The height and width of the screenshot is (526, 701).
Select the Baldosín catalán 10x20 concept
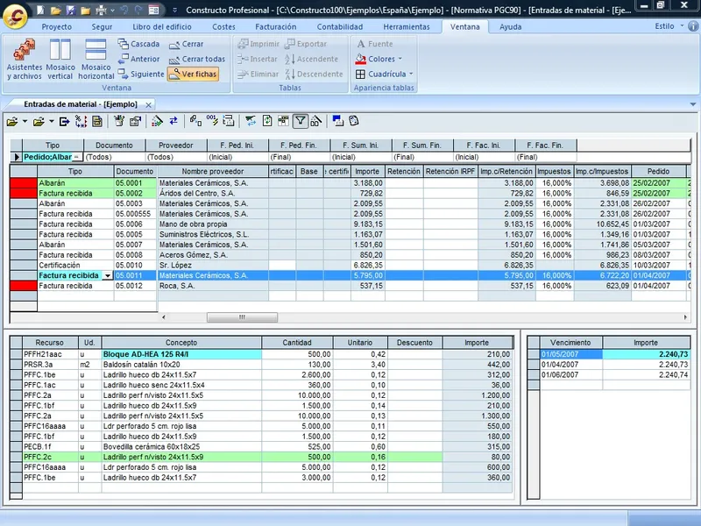pos(181,365)
